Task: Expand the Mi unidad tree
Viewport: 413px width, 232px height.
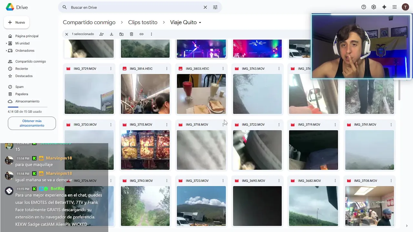Action: [6, 43]
